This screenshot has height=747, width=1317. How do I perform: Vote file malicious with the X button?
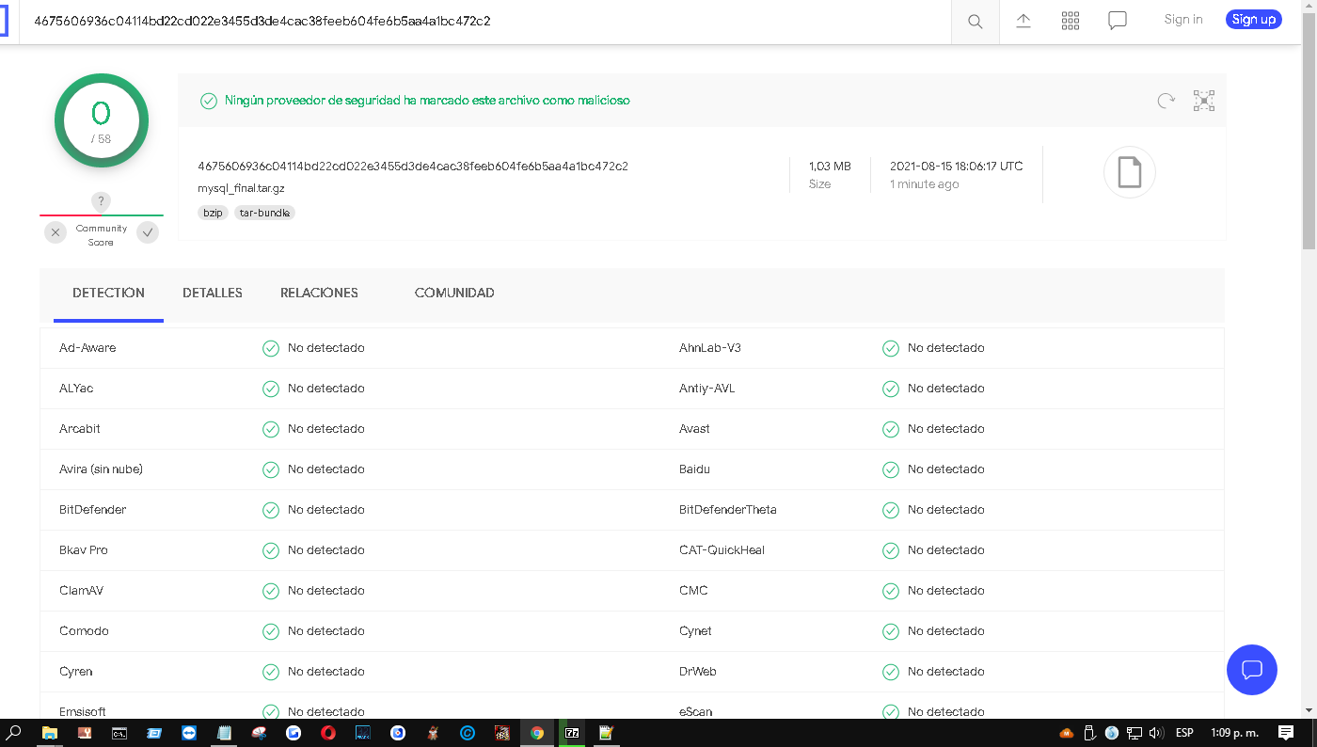56,232
